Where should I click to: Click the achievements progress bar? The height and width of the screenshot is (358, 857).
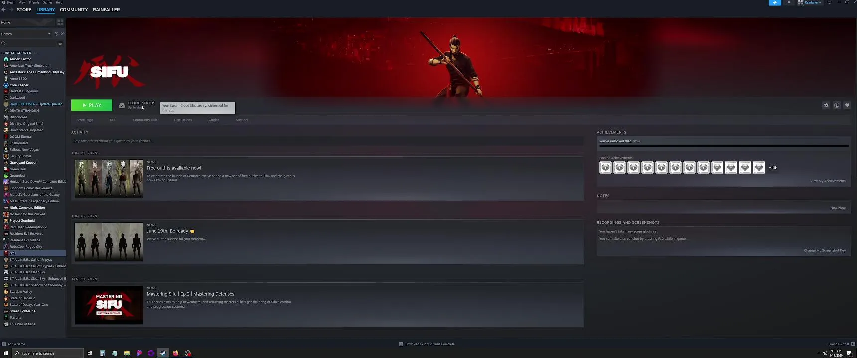pos(723,146)
